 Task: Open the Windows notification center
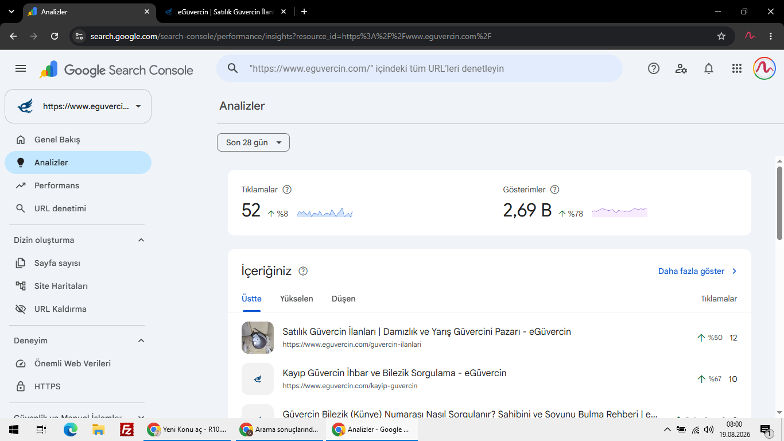point(766,430)
